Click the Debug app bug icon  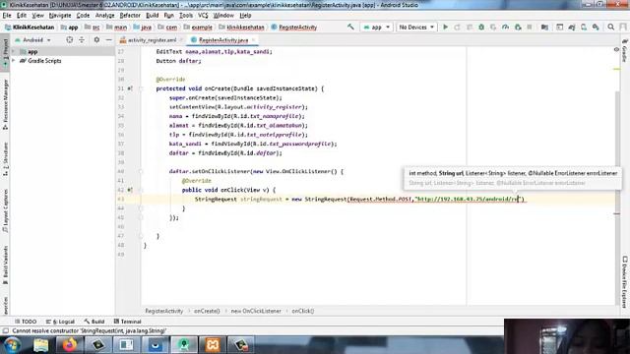481,27
